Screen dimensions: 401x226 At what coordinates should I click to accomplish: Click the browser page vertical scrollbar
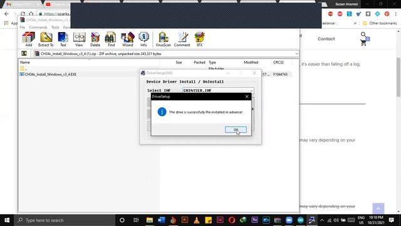(x=398, y=77)
